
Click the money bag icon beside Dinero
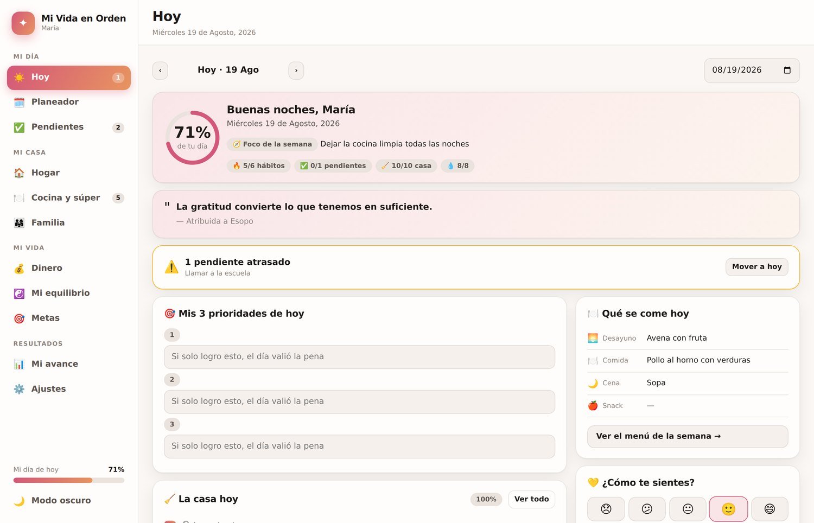coord(19,269)
